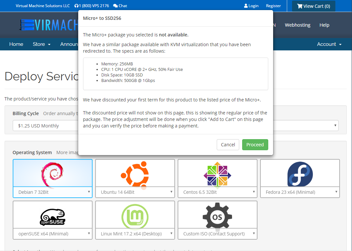Click the Billing Cycle label
Screen dimensions: 352x251
tap(26, 113)
